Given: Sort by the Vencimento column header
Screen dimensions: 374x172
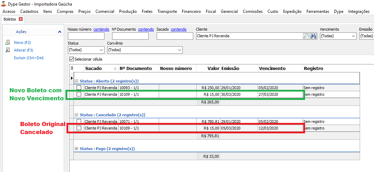Looking at the screenshot, I should [x=280, y=69].
